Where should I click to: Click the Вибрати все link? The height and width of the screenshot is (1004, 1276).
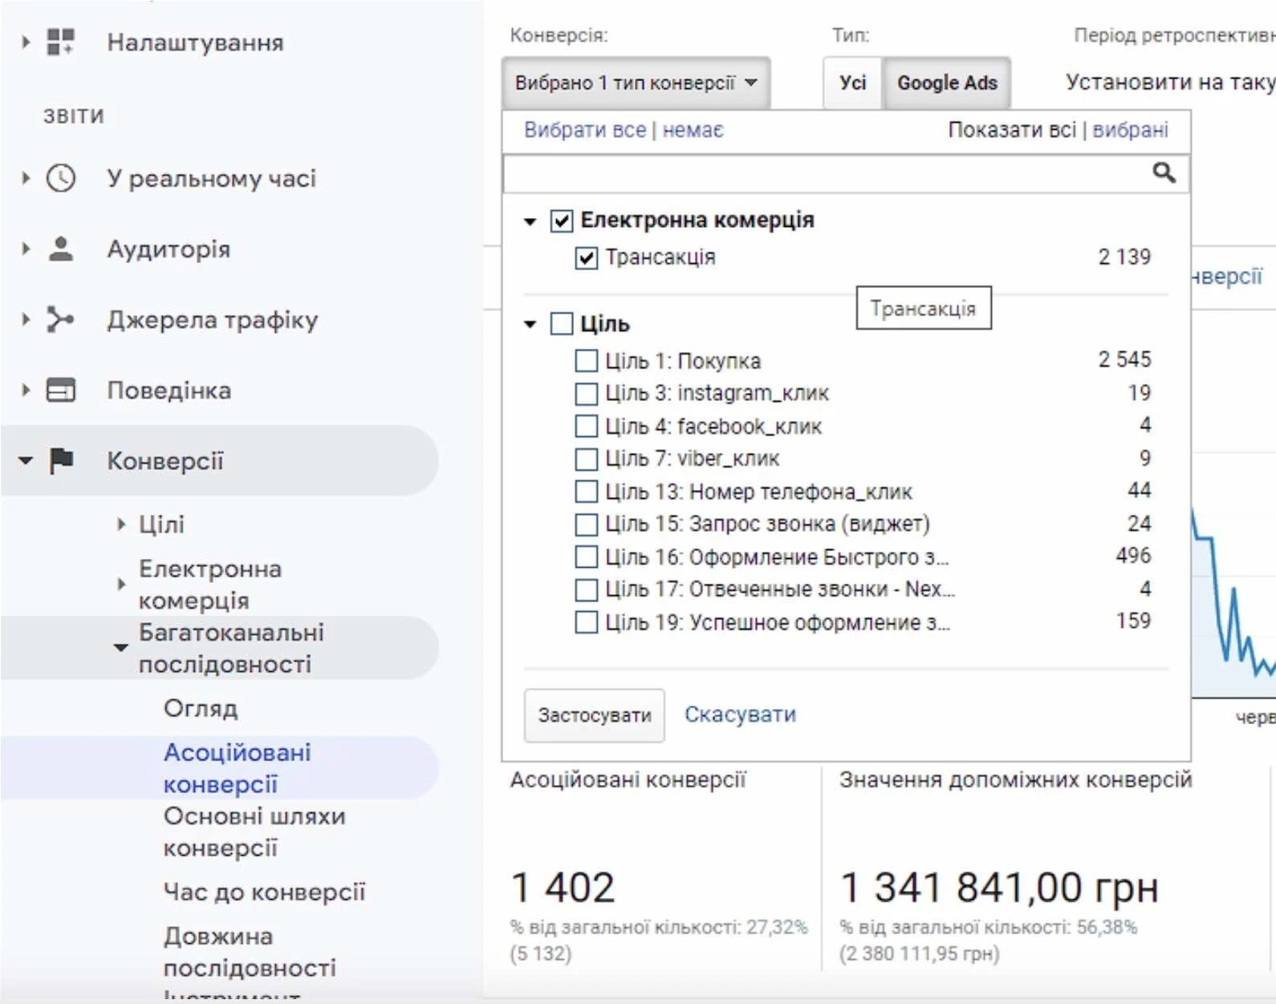point(585,130)
